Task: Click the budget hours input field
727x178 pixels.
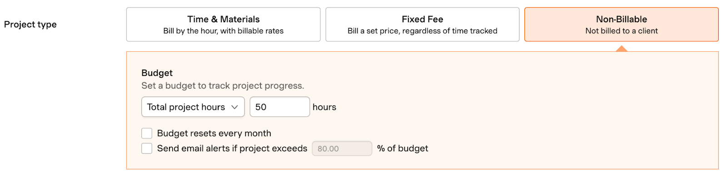Action: coord(279,107)
